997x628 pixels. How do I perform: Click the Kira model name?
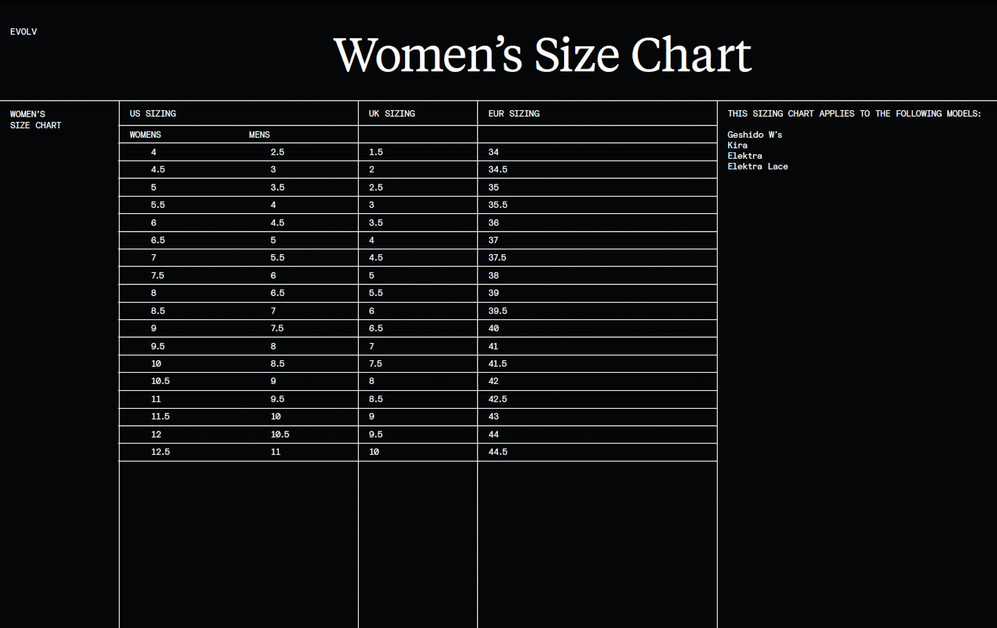pos(737,145)
